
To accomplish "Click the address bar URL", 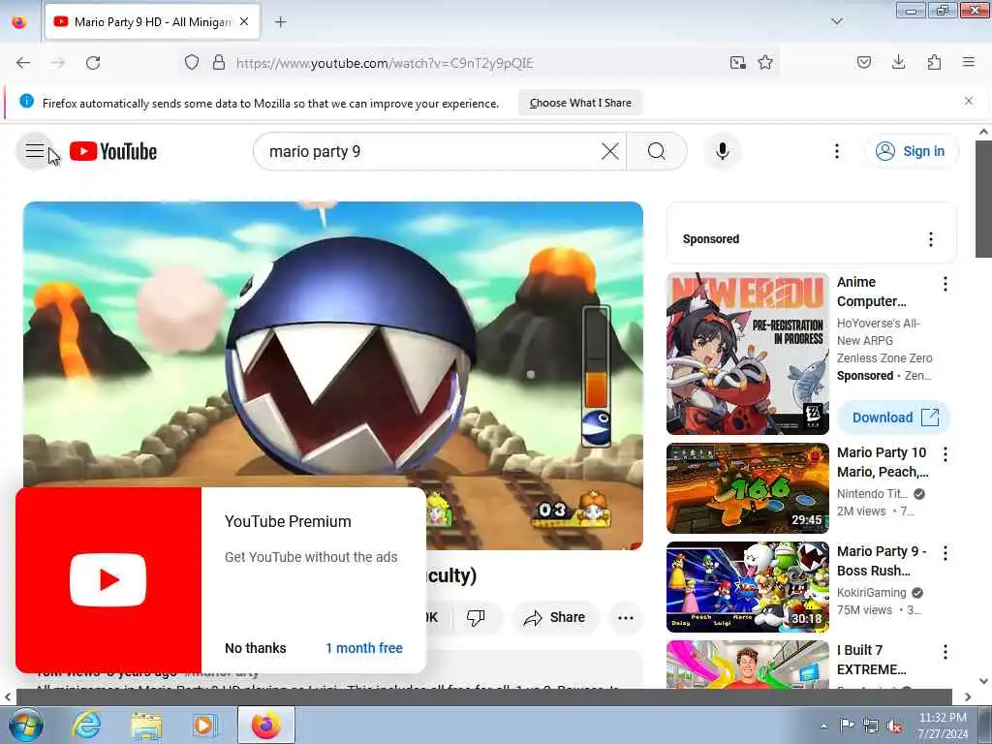I will [385, 63].
